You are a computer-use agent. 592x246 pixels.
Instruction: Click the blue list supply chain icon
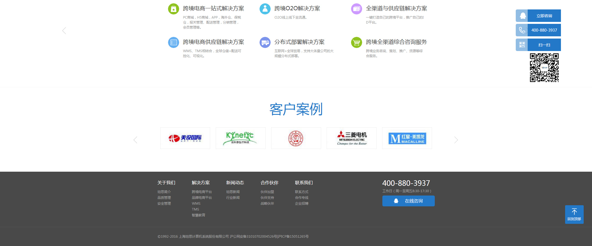pyautogui.click(x=174, y=42)
